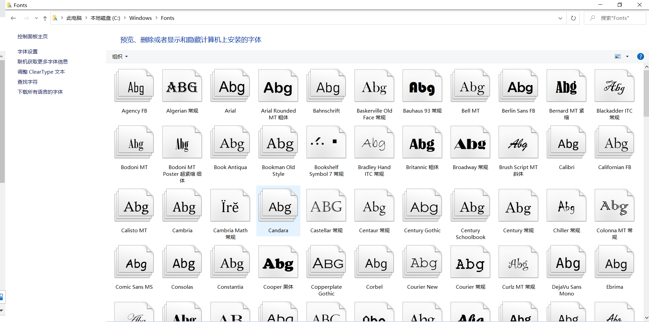
Task: Open the help question mark icon
Action: 641,56
